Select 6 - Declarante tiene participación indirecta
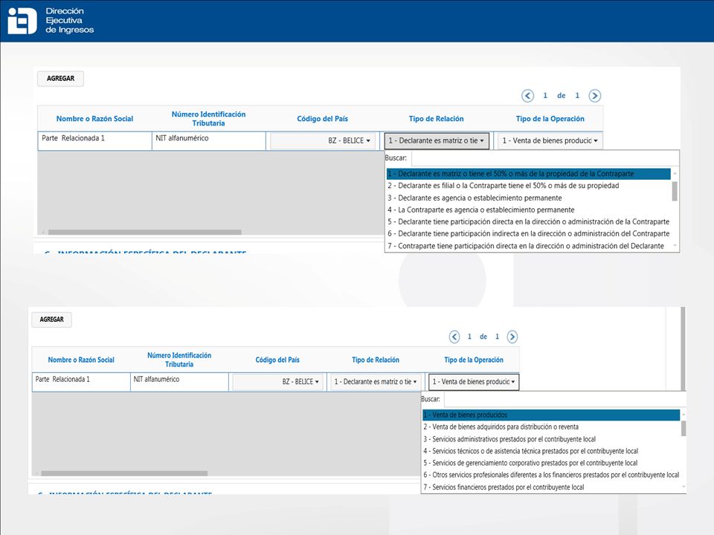This screenshot has height=535, width=714. 528,233
